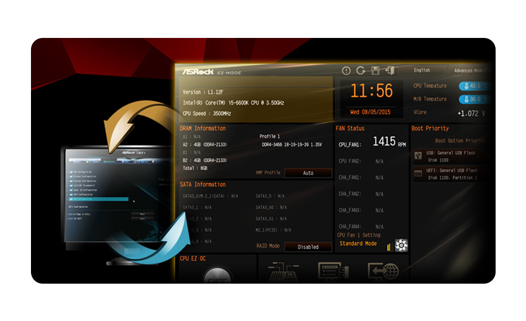Click the ASRock logo in the header
The height and width of the screenshot is (321, 526).
[198, 72]
